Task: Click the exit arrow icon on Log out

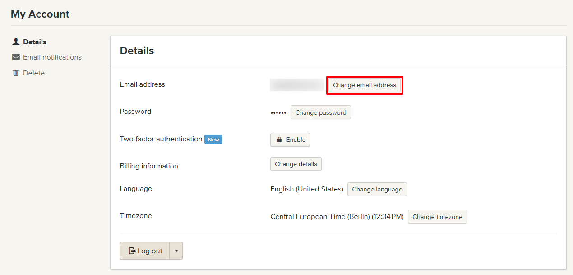Action: point(132,251)
